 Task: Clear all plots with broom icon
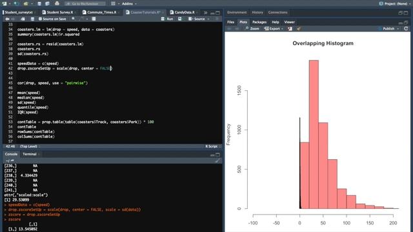click(299, 28)
